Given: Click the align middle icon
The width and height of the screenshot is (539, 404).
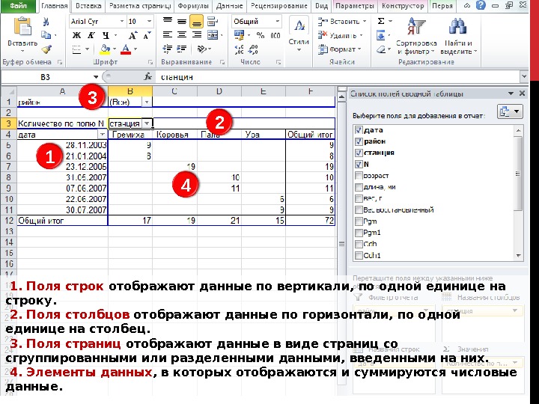Looking at the screenshot, I should [x=182, y=22].
